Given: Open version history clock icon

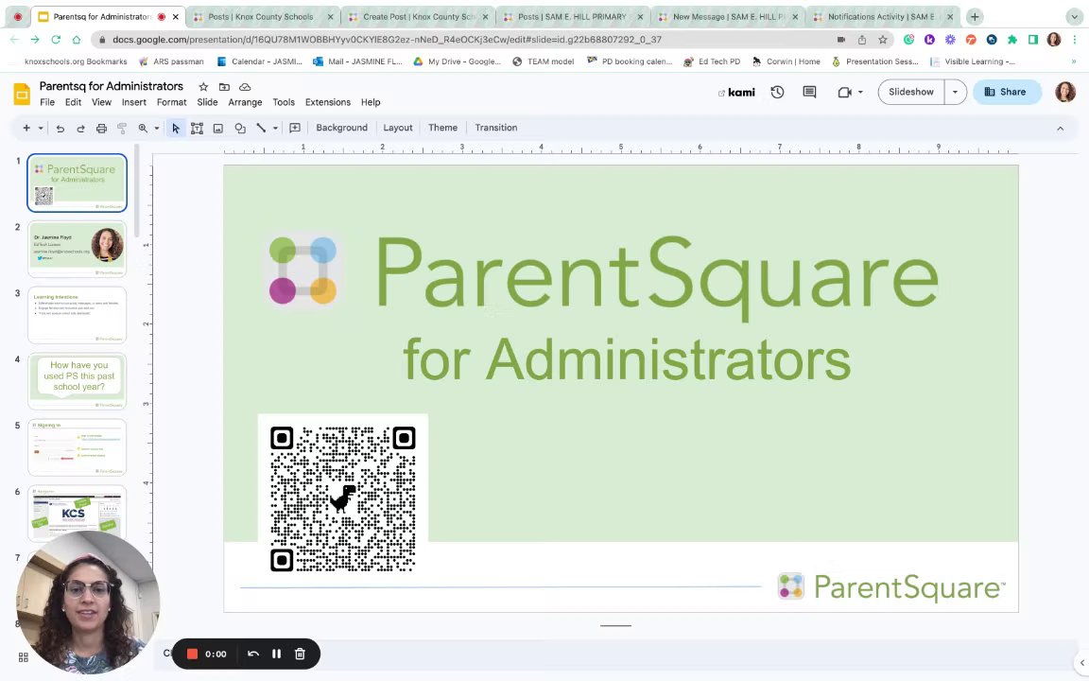Looking at the screenshot, I should click(777, 92).
